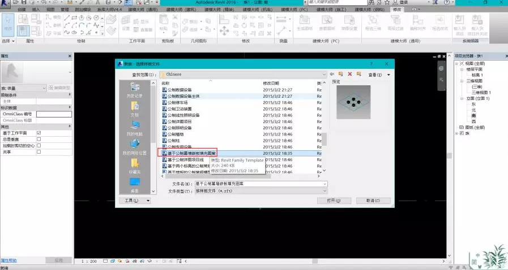Click the favorites star icon in title bar
The width and height of the screenshot is (508, 270).
point(387,2)
